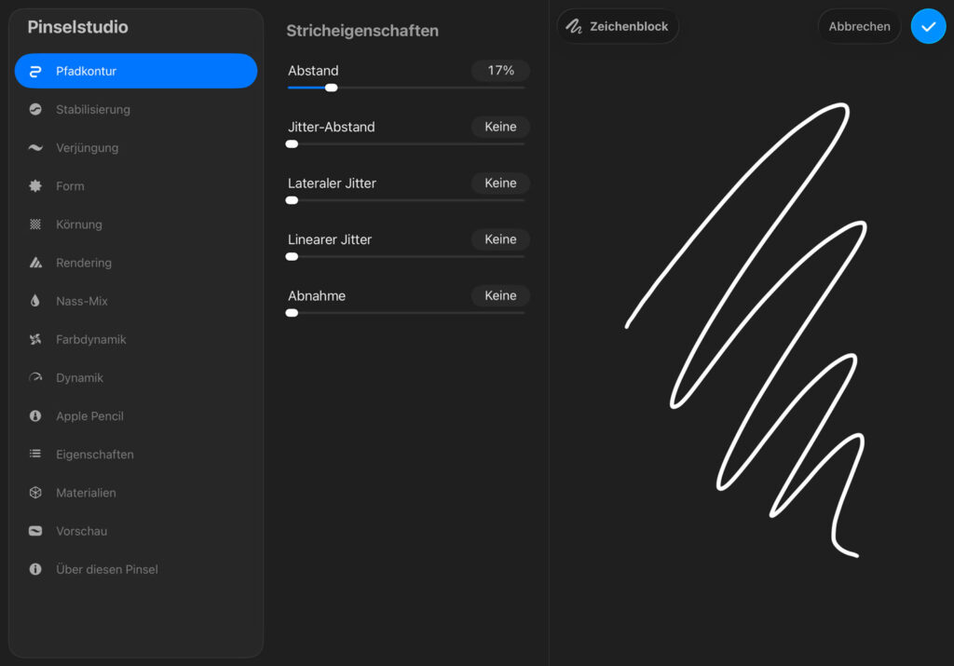Click the Über diesen Pinsel info icon
The width and height of the screenshot is (954, 666).
(35, 569)
